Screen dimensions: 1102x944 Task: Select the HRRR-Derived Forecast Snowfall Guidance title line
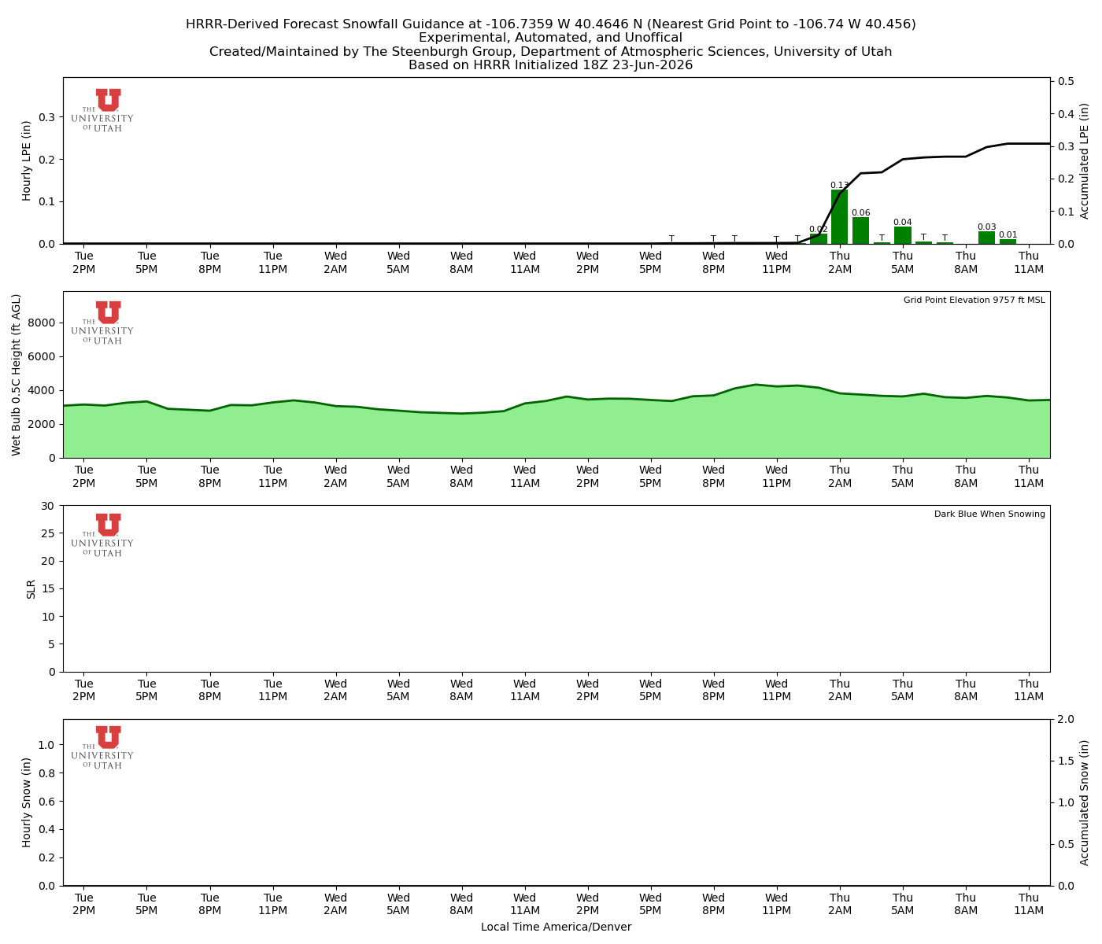point(551,24)
